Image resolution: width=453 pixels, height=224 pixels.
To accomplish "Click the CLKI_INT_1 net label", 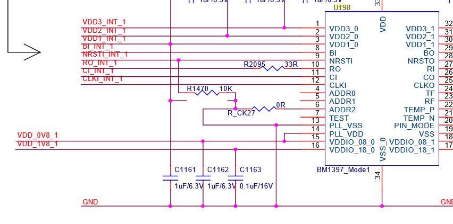I will pos(103,79).
